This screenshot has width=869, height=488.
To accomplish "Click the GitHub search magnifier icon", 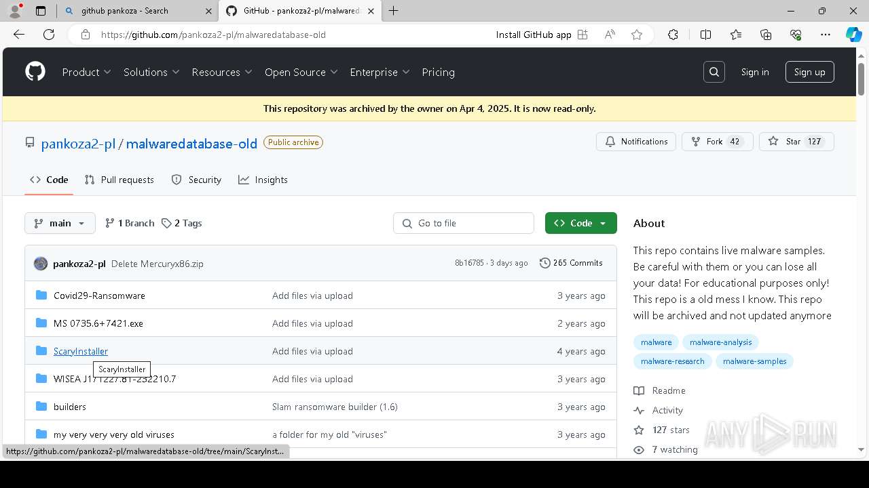I will click(714, 72).
